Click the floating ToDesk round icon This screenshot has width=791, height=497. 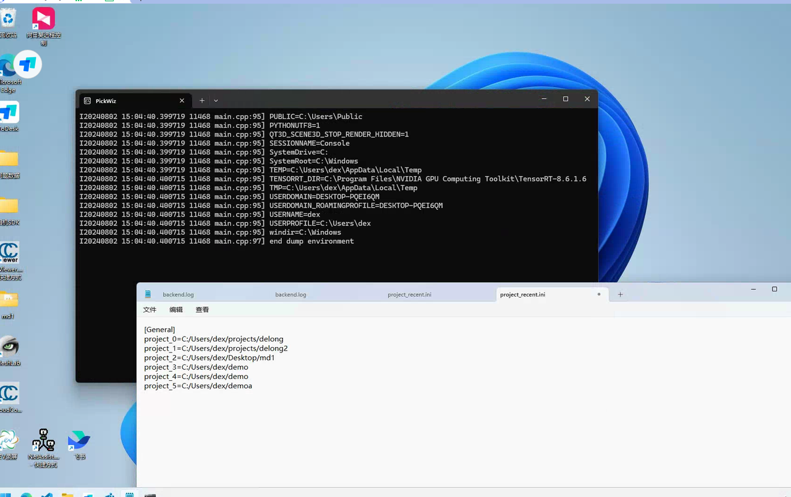tap(27, 64)
